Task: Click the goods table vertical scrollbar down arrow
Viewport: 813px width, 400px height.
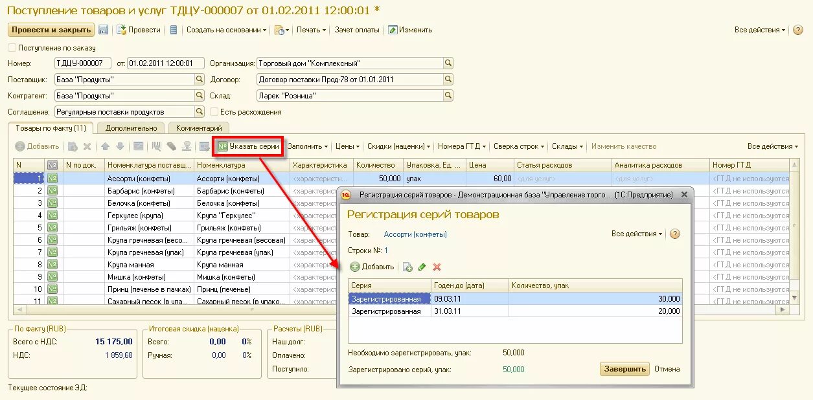Action: [x=796, y=298]
